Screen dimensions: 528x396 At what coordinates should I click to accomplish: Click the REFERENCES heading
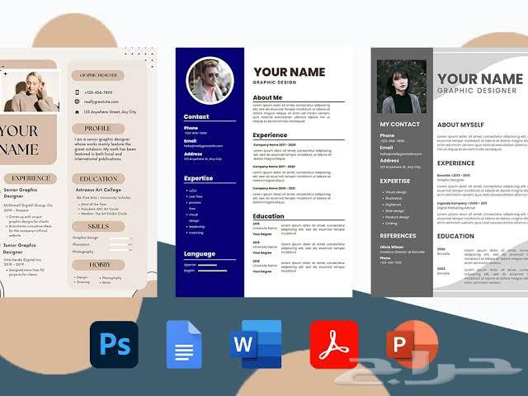pos(398,236)
